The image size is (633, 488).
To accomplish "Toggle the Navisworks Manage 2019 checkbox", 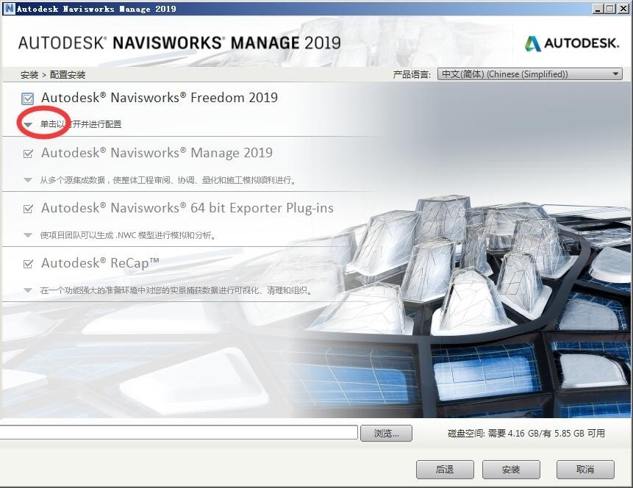I will (28, 154).
